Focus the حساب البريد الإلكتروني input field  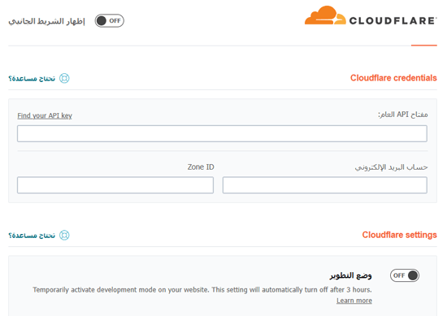[325, 185]
